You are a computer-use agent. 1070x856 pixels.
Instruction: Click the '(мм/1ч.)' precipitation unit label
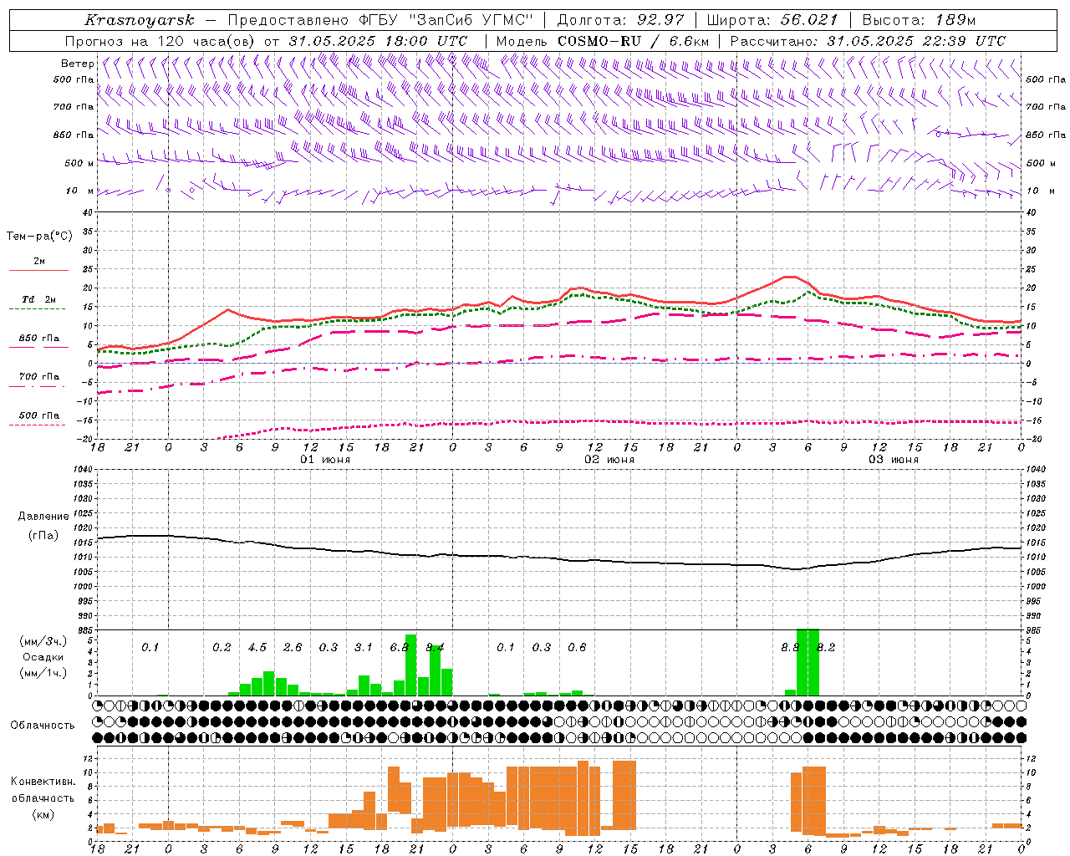click(43, 674)
